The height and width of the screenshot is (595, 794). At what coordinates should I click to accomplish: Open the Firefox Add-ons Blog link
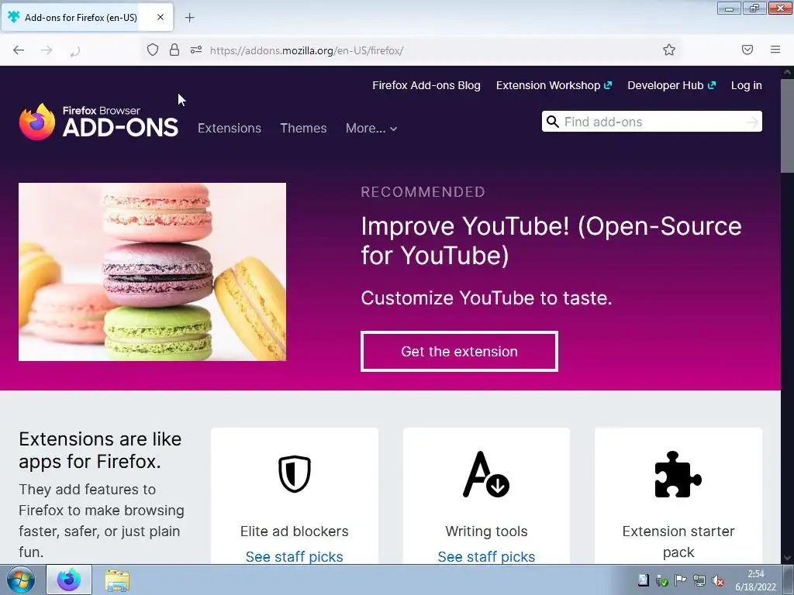[x=426, y=85]
